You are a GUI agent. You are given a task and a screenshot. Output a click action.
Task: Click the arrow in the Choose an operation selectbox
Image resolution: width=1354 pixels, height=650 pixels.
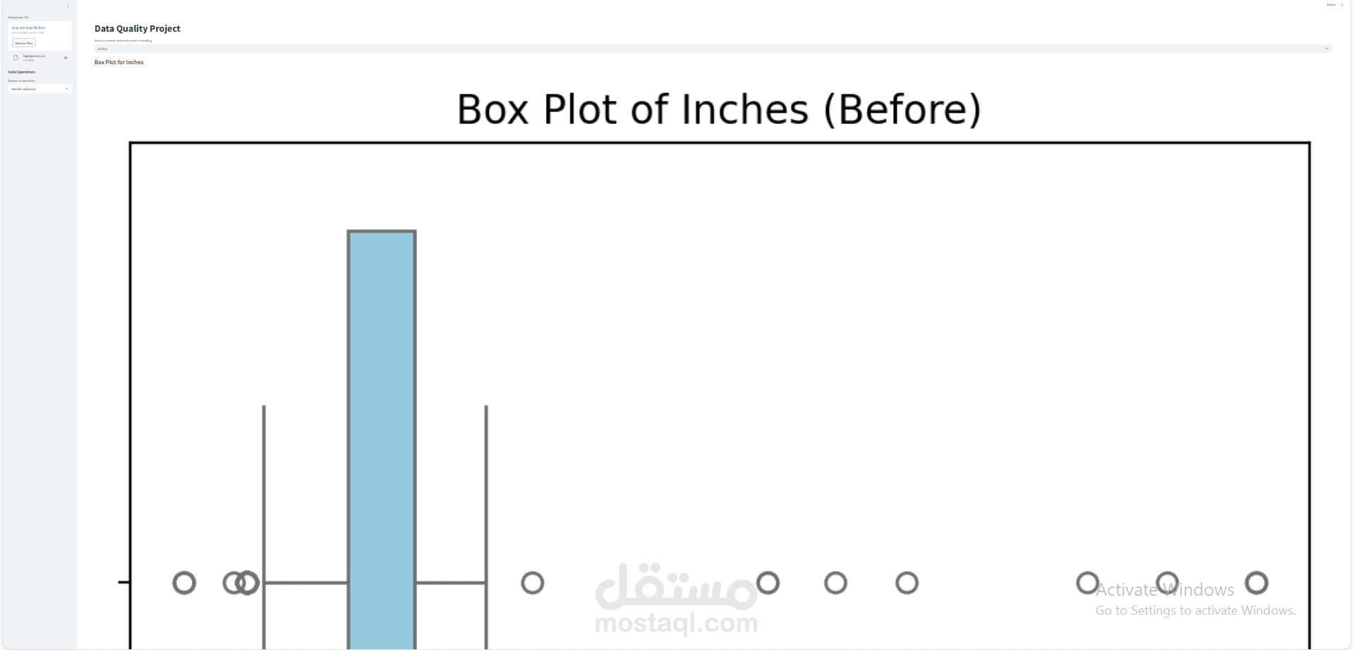pos(67,89)
